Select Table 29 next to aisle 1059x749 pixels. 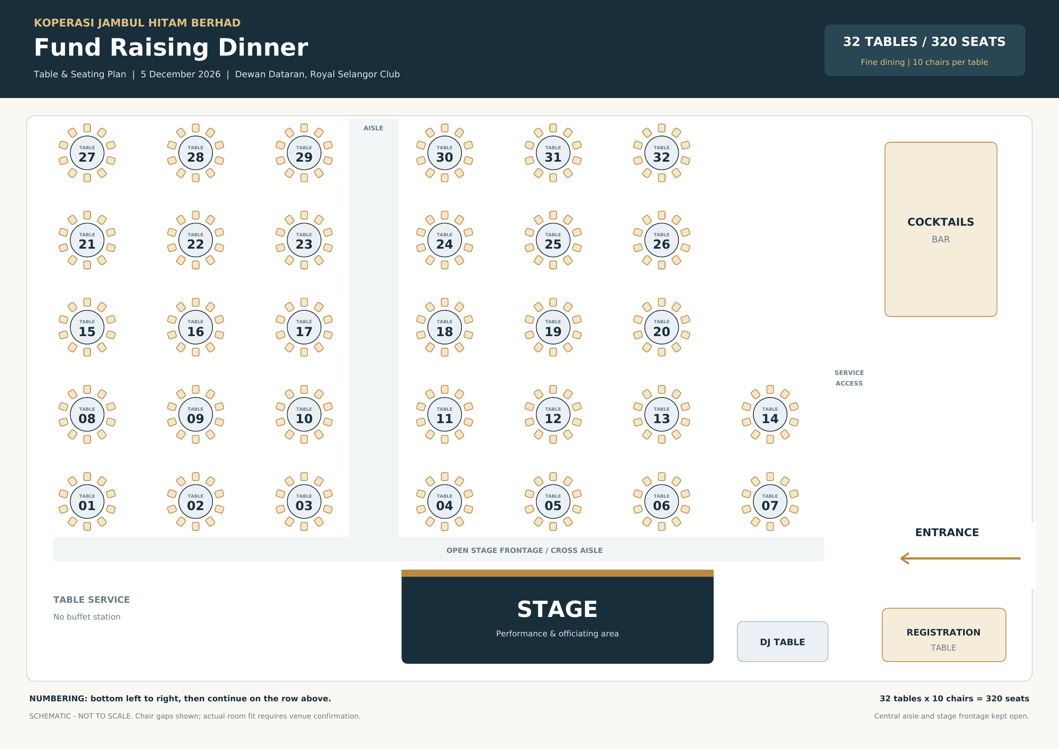click(x=304, y=153)
